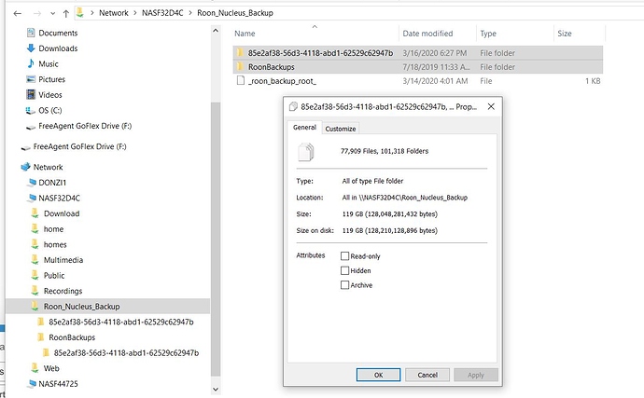Go back with the back arrow
644x398 pixels.
point(17,14)
